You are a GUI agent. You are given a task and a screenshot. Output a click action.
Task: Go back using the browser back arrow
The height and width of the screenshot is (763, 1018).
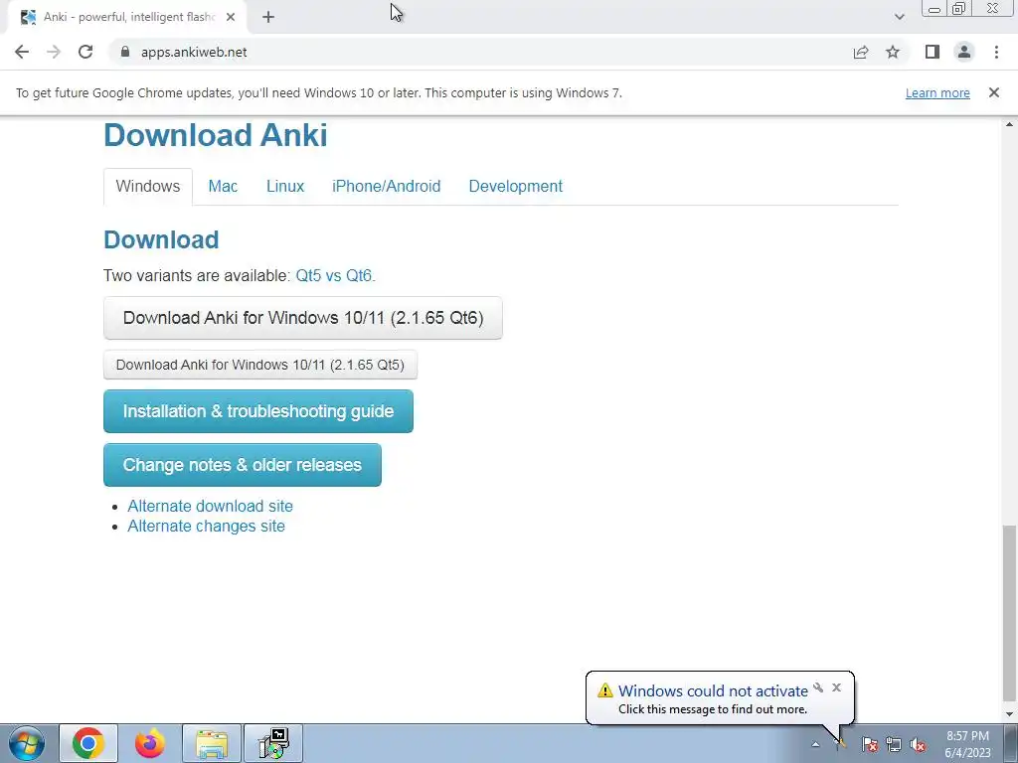coord(22,52)
